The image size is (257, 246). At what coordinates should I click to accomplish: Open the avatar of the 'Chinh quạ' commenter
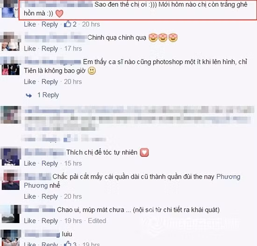pos(11,41)
